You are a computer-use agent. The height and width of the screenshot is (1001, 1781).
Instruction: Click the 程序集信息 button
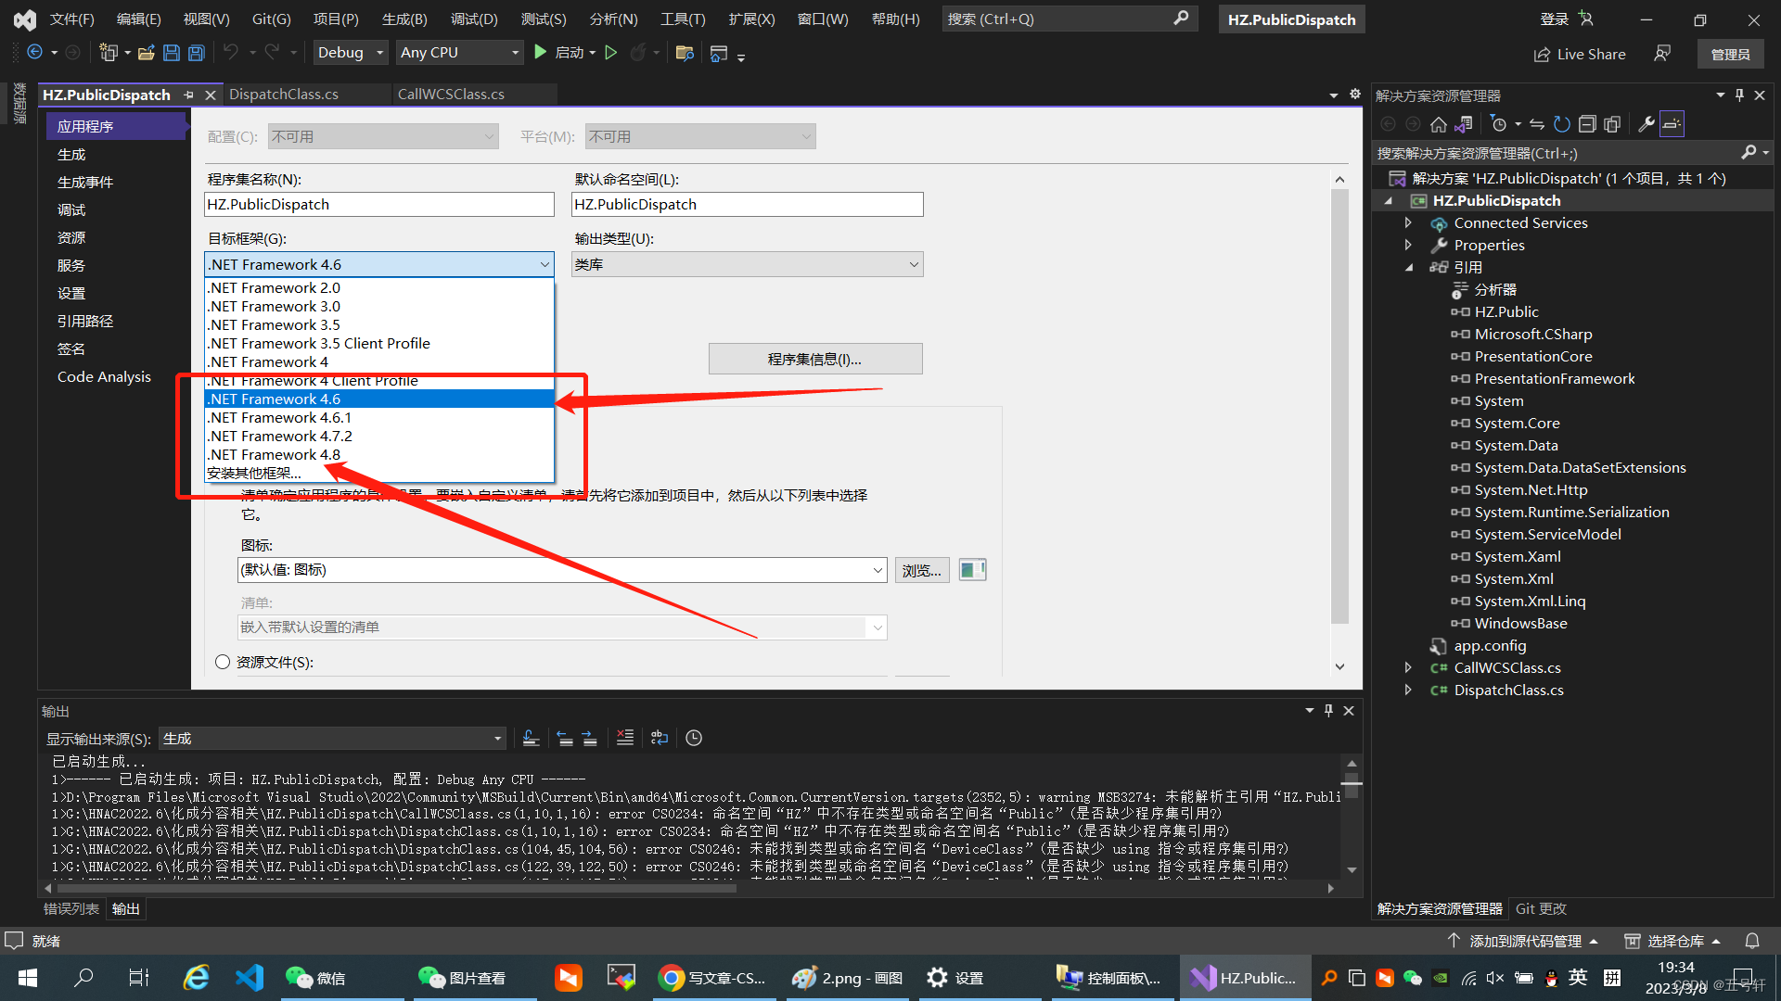pyautogui.click(x=815, y=360)
